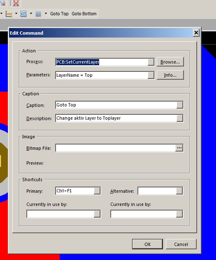216x260 pixels.
Task: Close the Edit Command dialog
Action: click(196, 33)
